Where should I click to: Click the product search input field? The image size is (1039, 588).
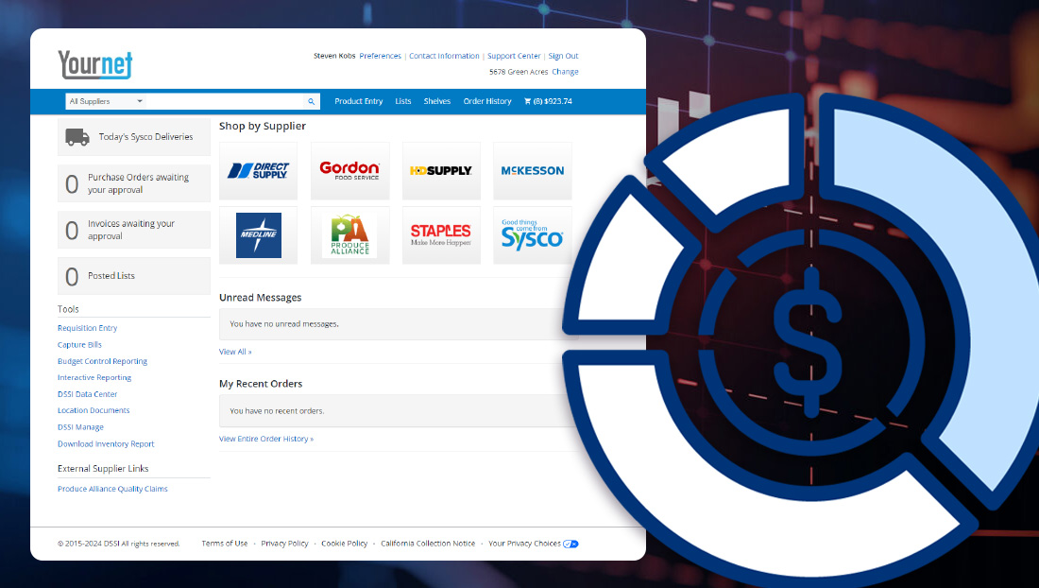pos(226,101)
